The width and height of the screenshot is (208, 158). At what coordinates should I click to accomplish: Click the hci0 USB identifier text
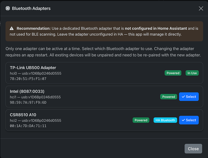(35, 73)
